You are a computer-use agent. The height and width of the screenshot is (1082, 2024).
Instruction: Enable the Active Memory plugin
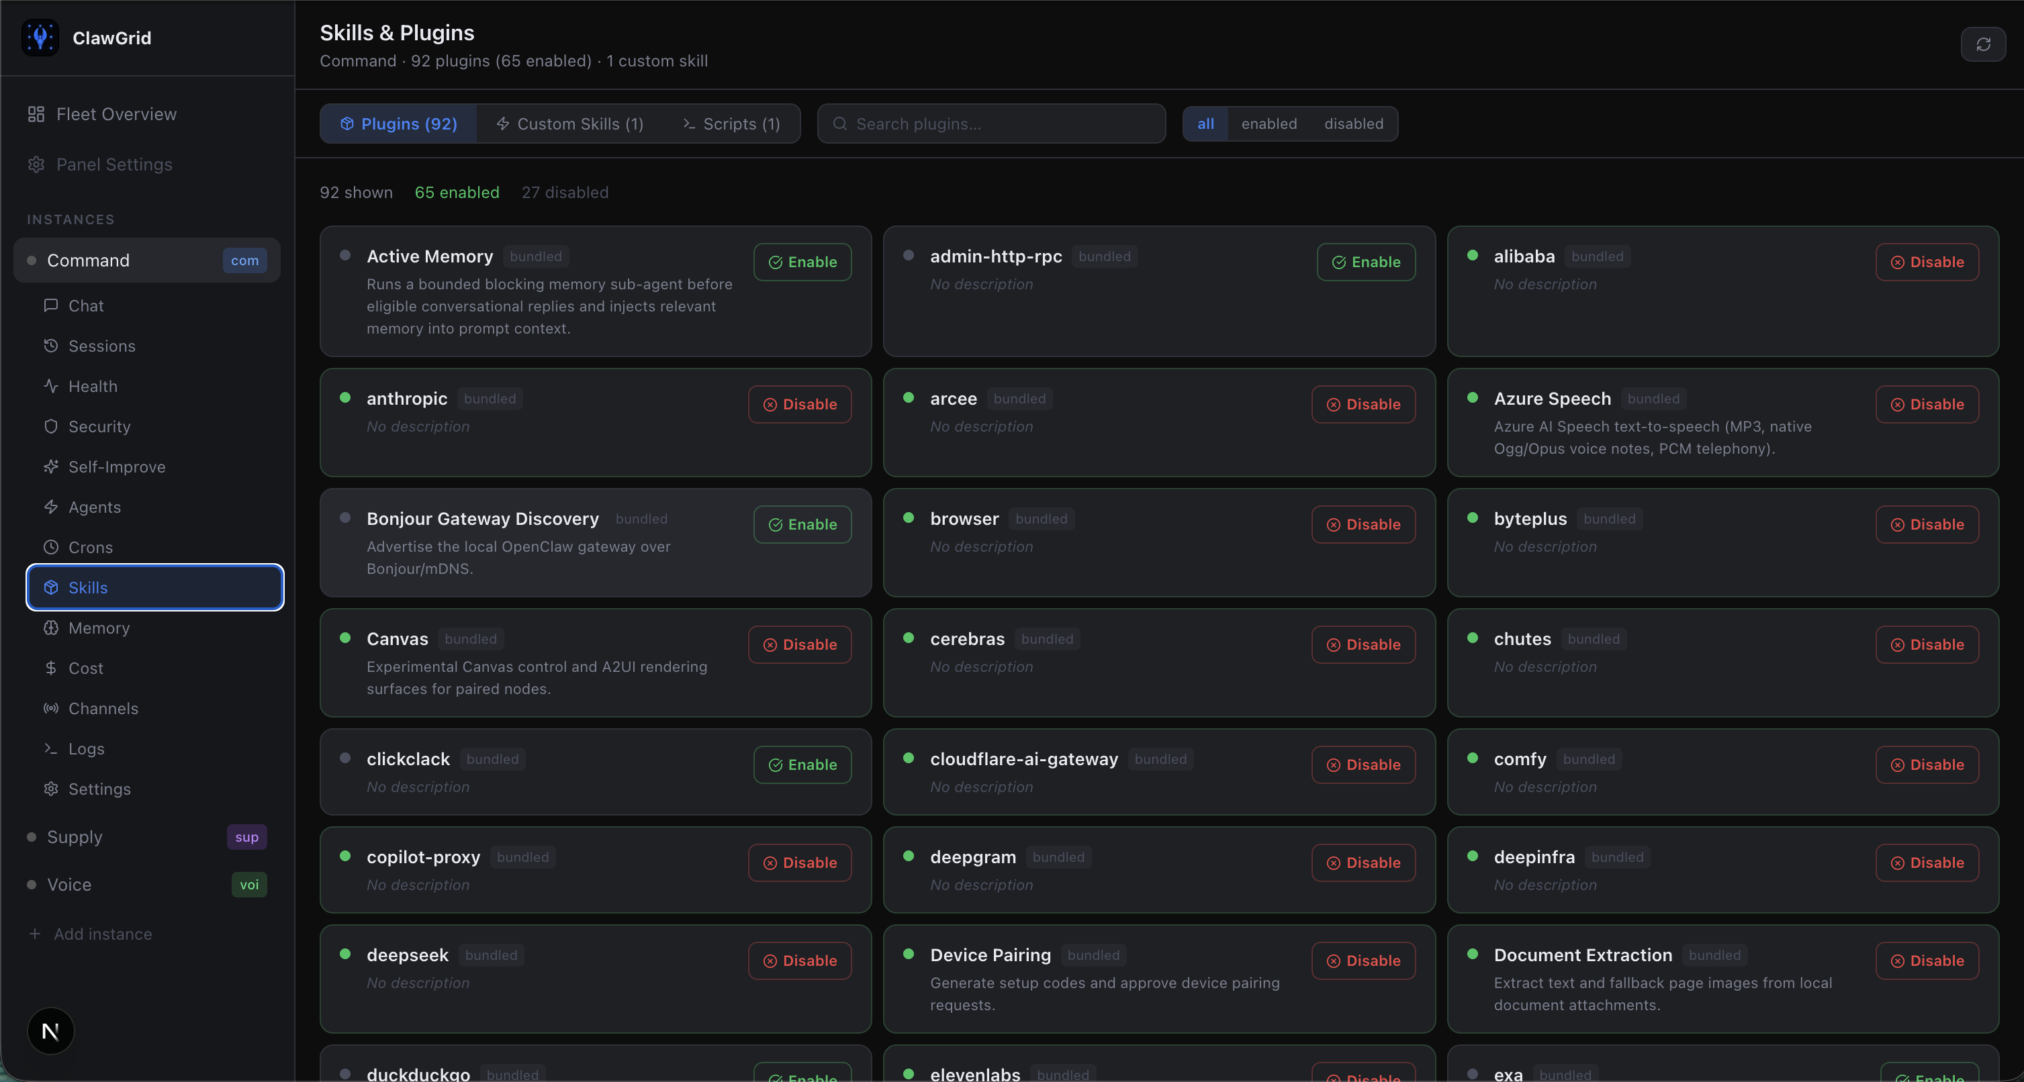pos(802,262)
